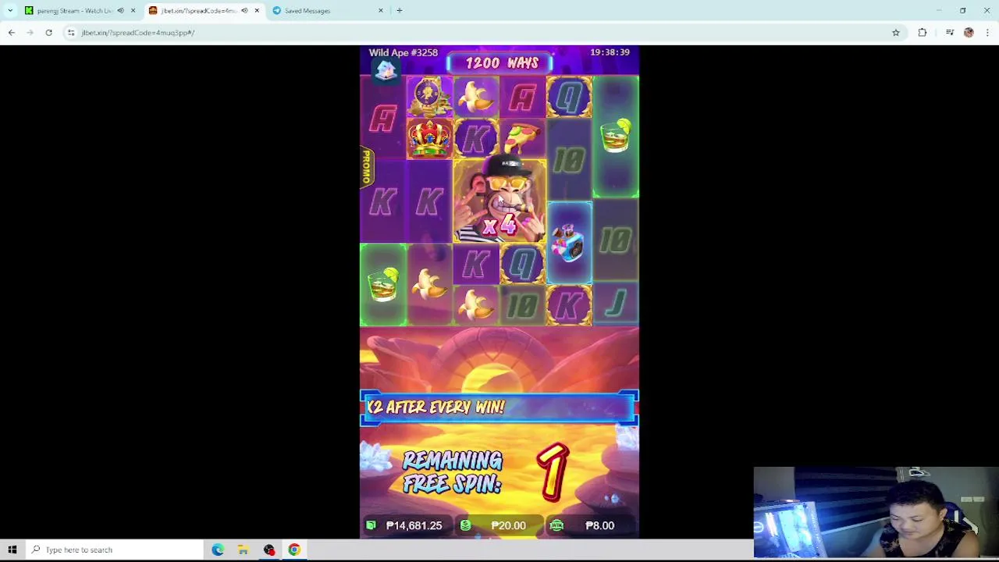Click the whiskey glass symbol on left reel

(382, 284)
